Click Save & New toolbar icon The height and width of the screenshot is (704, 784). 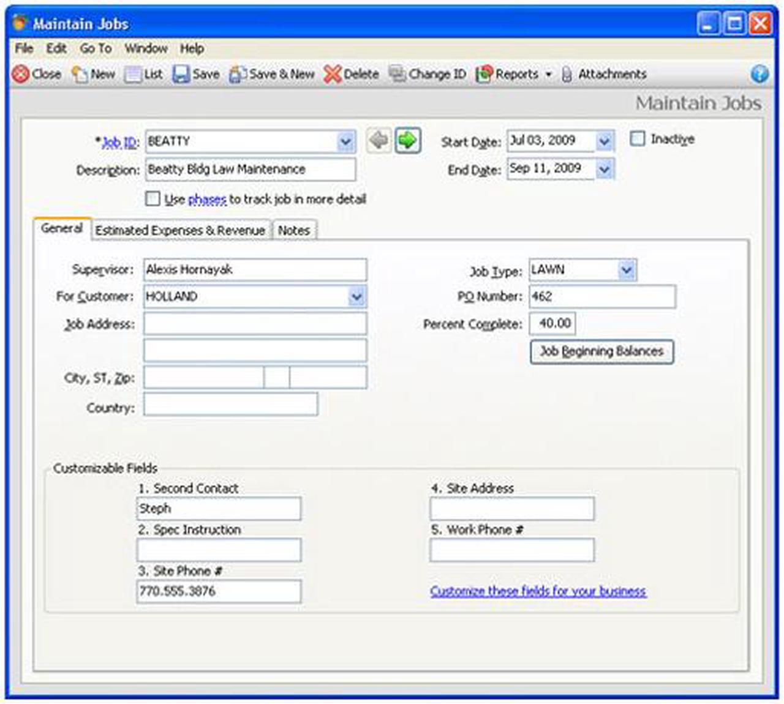pyautogui.click(x=238, y=74)
